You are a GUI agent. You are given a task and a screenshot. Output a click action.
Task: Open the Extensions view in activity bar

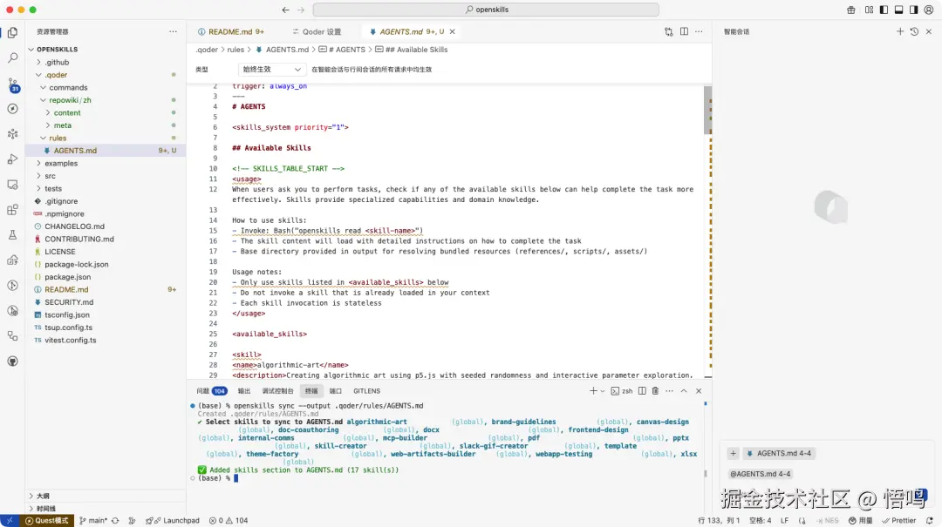(12, 210)
